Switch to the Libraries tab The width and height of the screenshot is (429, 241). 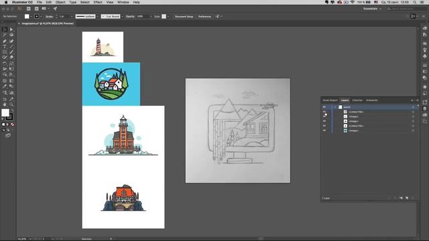(357, 100)
